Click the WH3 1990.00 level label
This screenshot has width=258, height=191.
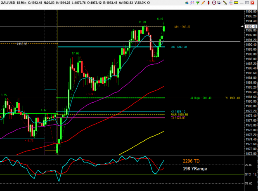click(x=179, y=47)
